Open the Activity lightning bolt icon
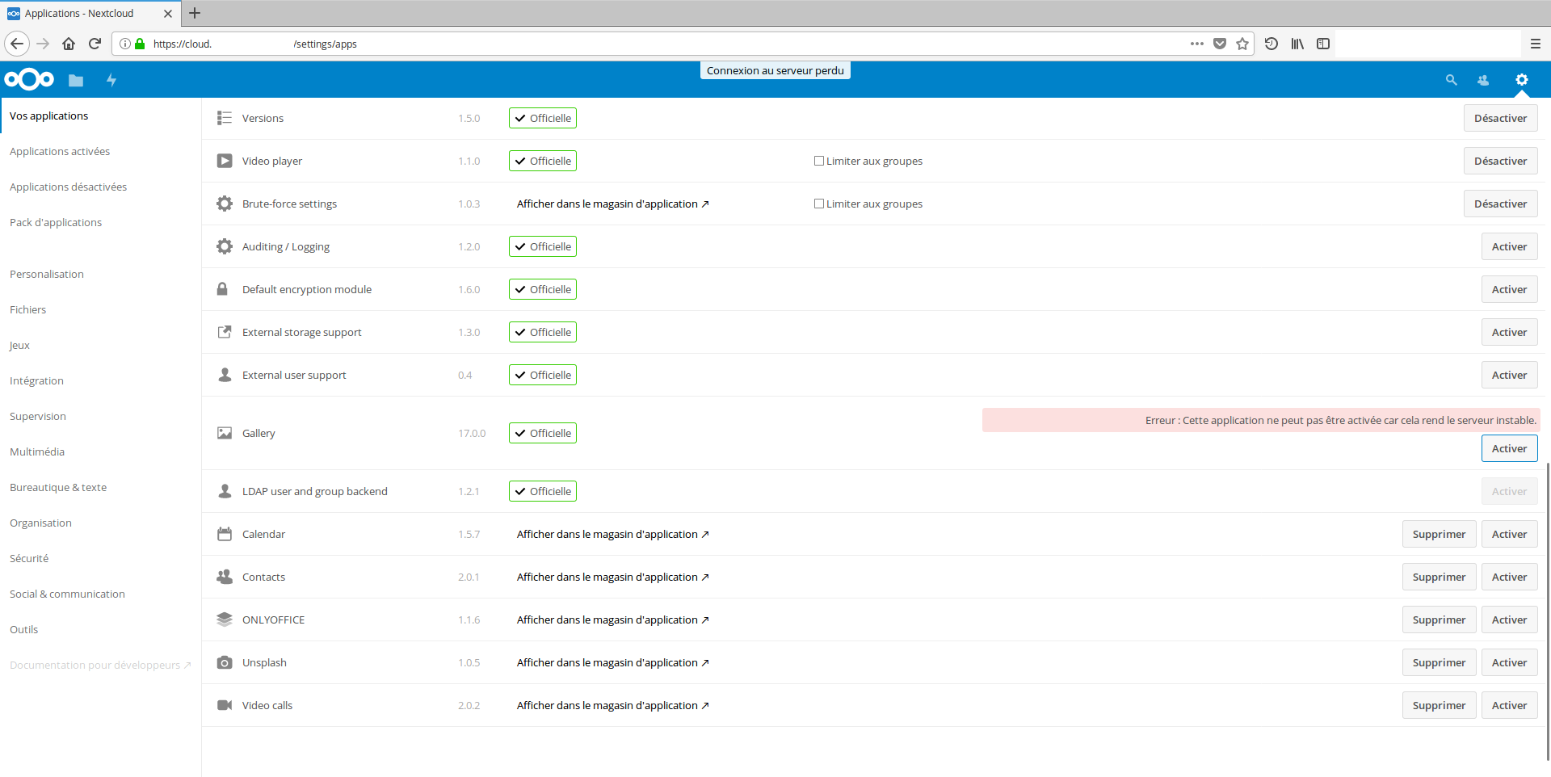The image size is (1551, 777). (111, 80)
